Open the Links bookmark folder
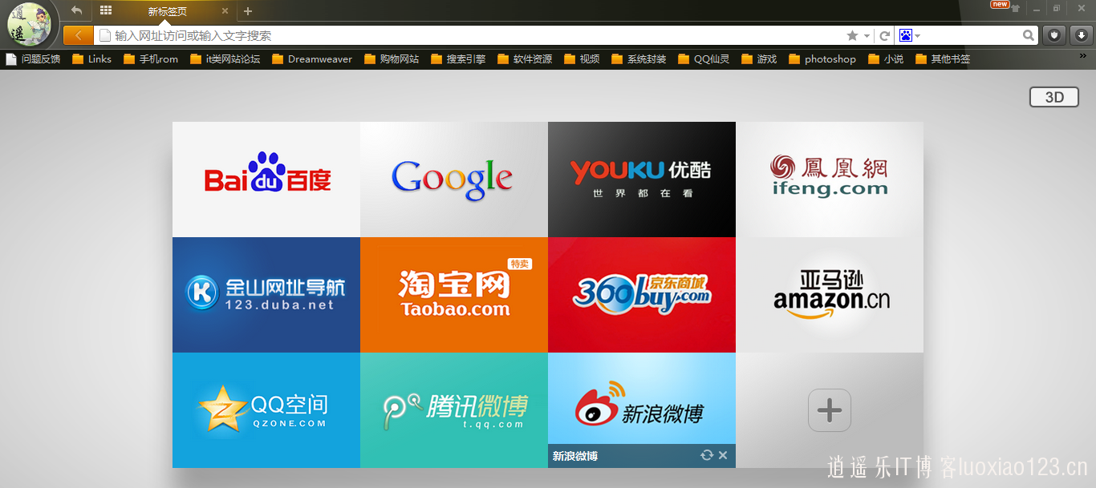Image resolution: width=1096 pixels, height=488 pixels. [x=91, y=58]
